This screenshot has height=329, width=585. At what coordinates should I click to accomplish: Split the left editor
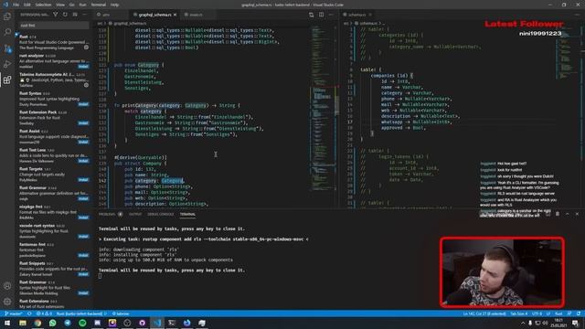point(321,15)
